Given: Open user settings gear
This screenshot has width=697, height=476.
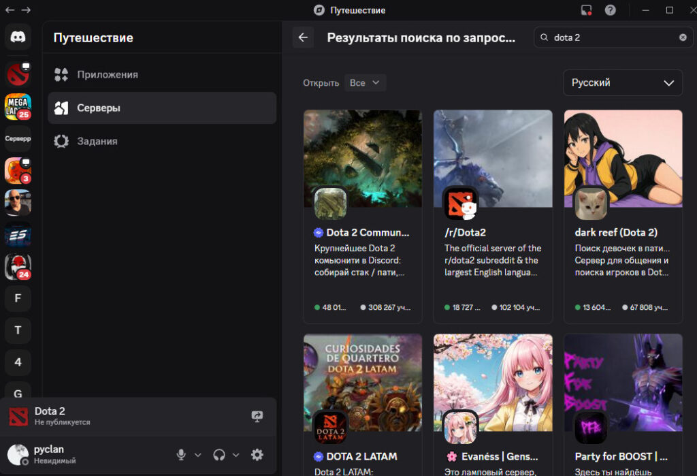Looking at the screenshot, I should (x=257, y=455).
